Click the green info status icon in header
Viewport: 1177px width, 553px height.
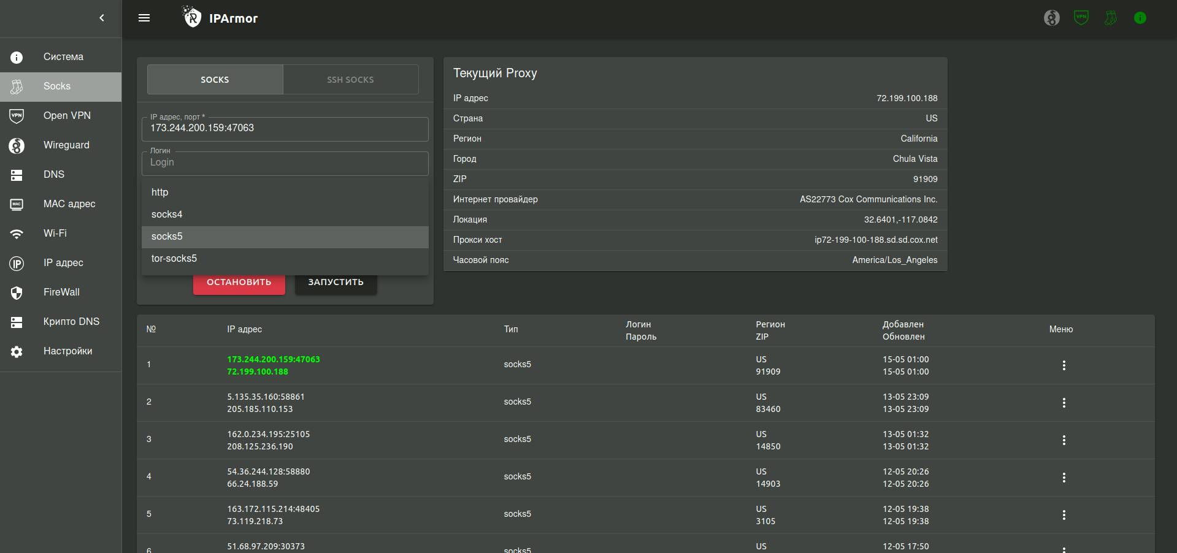coord(1140,18)
